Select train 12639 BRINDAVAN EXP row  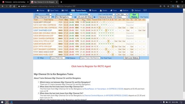pos(90,36)
